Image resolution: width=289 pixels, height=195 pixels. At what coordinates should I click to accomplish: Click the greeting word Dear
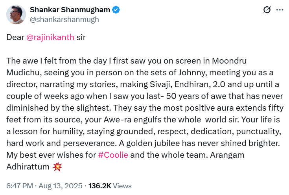(x=15, y=38)
